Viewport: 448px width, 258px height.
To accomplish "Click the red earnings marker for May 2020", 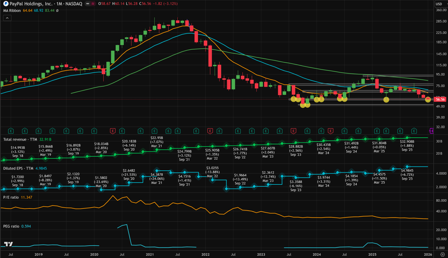I will point(113,131).
